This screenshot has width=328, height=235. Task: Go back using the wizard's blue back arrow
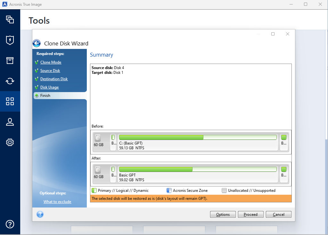[x=36, y=43]
